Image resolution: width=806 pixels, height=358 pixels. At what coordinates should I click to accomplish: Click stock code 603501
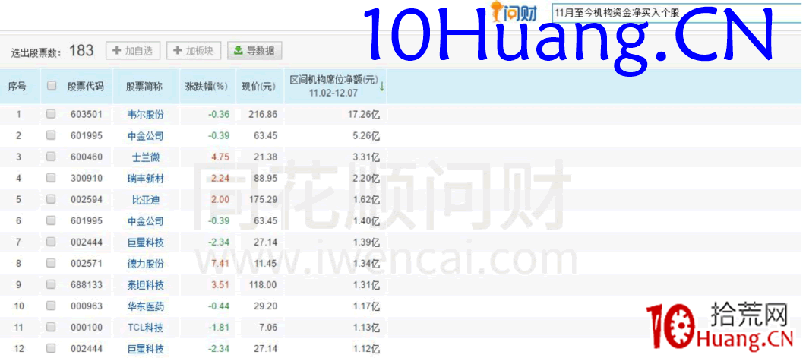point(87,114)
